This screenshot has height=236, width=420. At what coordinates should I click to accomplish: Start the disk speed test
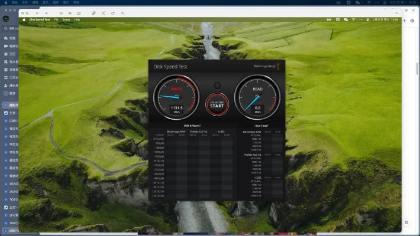click(217, 104)
